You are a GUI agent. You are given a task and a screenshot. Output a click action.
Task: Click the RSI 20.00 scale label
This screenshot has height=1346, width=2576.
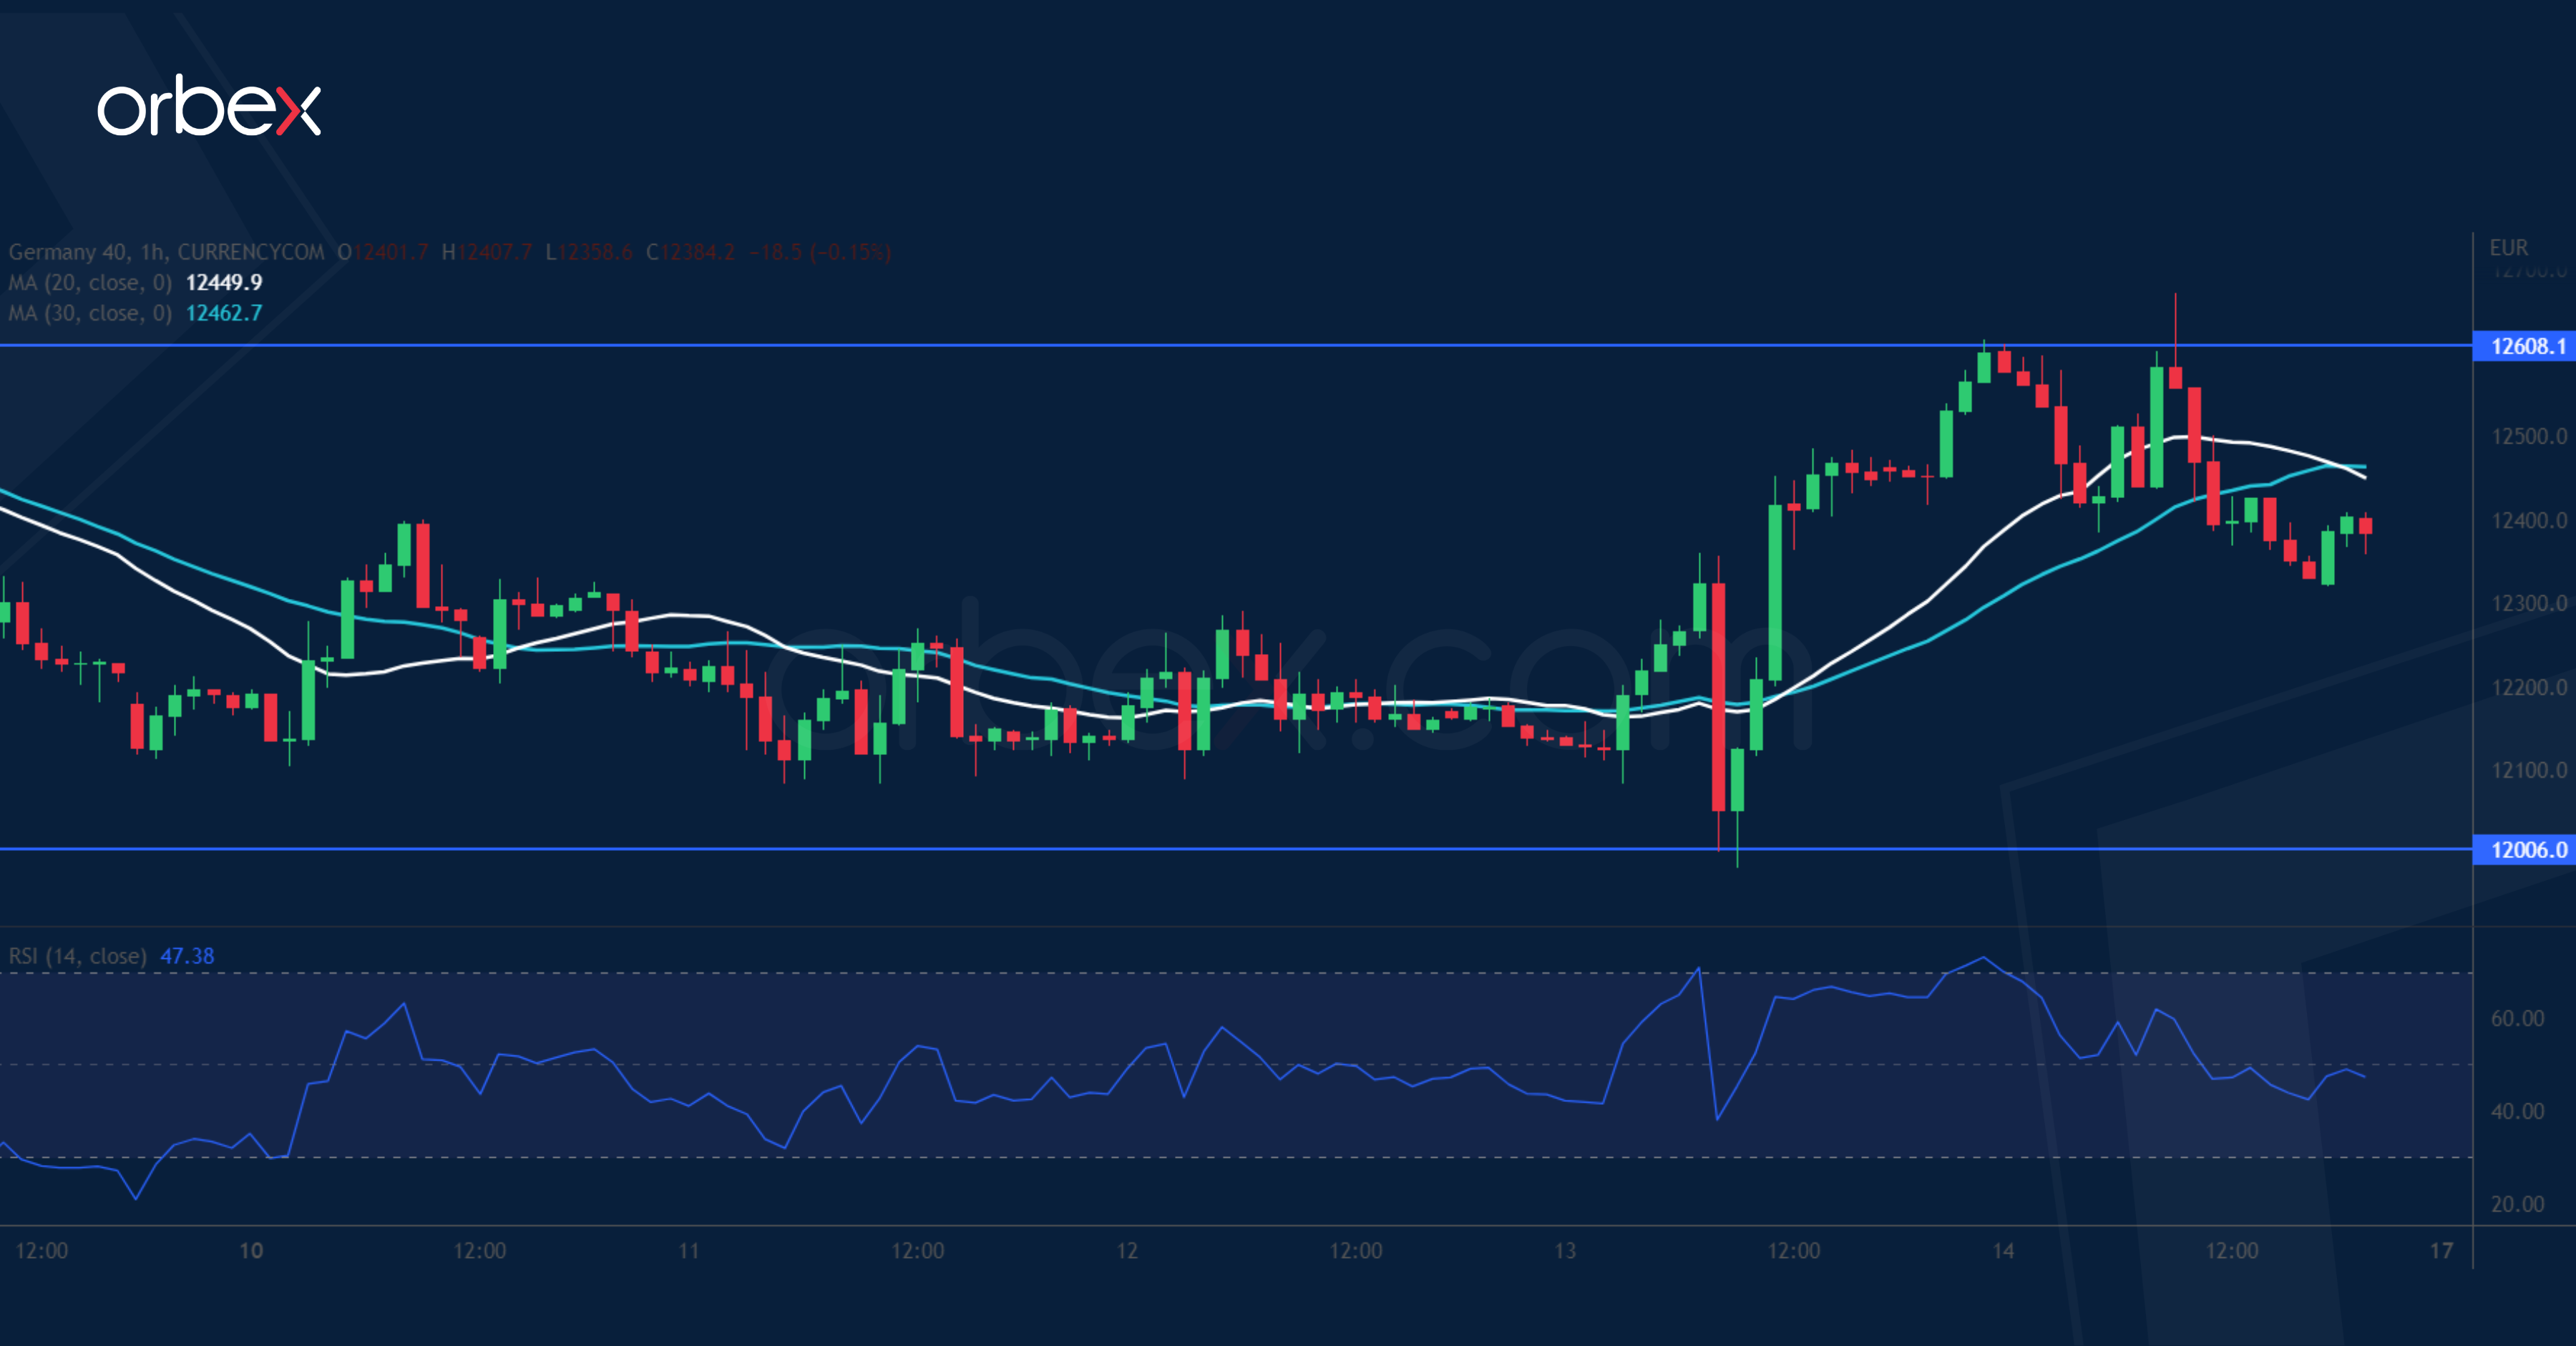click(2517, 1204)
